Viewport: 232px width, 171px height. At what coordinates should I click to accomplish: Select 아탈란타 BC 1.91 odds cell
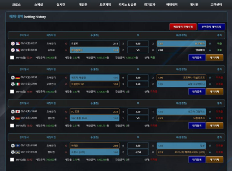click(x=95, y=84)
